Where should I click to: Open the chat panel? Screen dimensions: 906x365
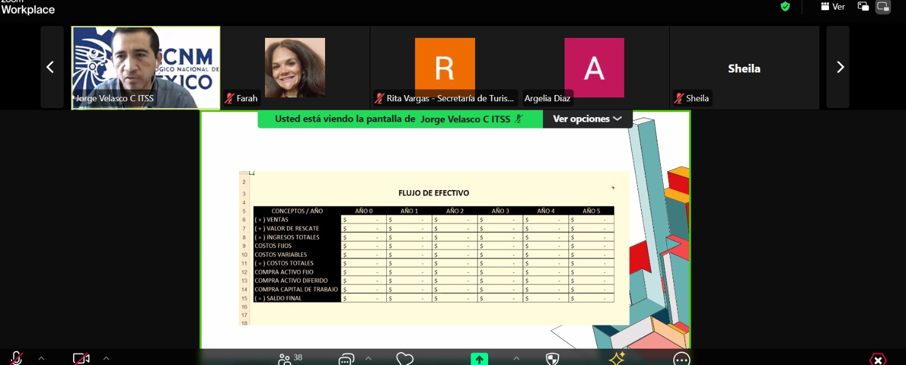(x=346, y=359)
